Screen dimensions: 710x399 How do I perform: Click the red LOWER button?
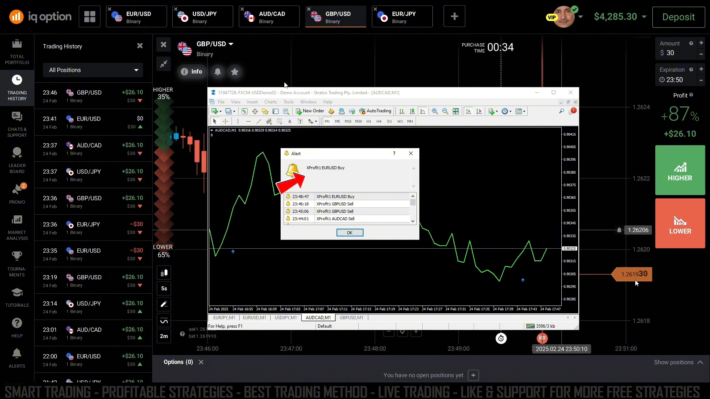[x=680, y=224]
